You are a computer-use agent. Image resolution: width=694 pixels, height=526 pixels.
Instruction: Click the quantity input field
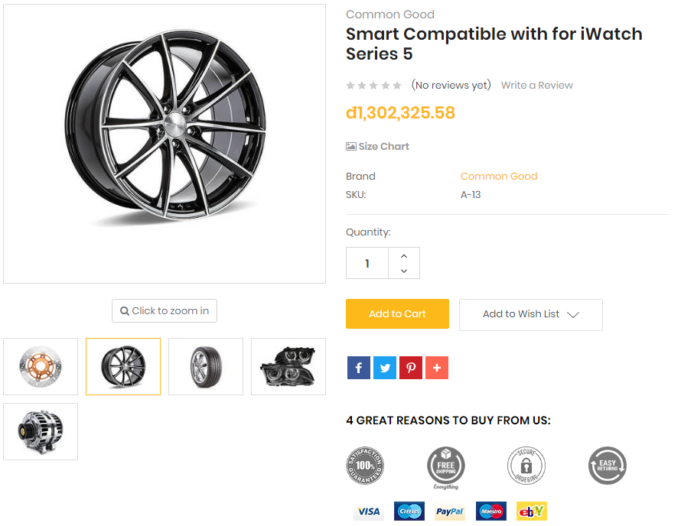pyautogui.click(x=367, y=263)
